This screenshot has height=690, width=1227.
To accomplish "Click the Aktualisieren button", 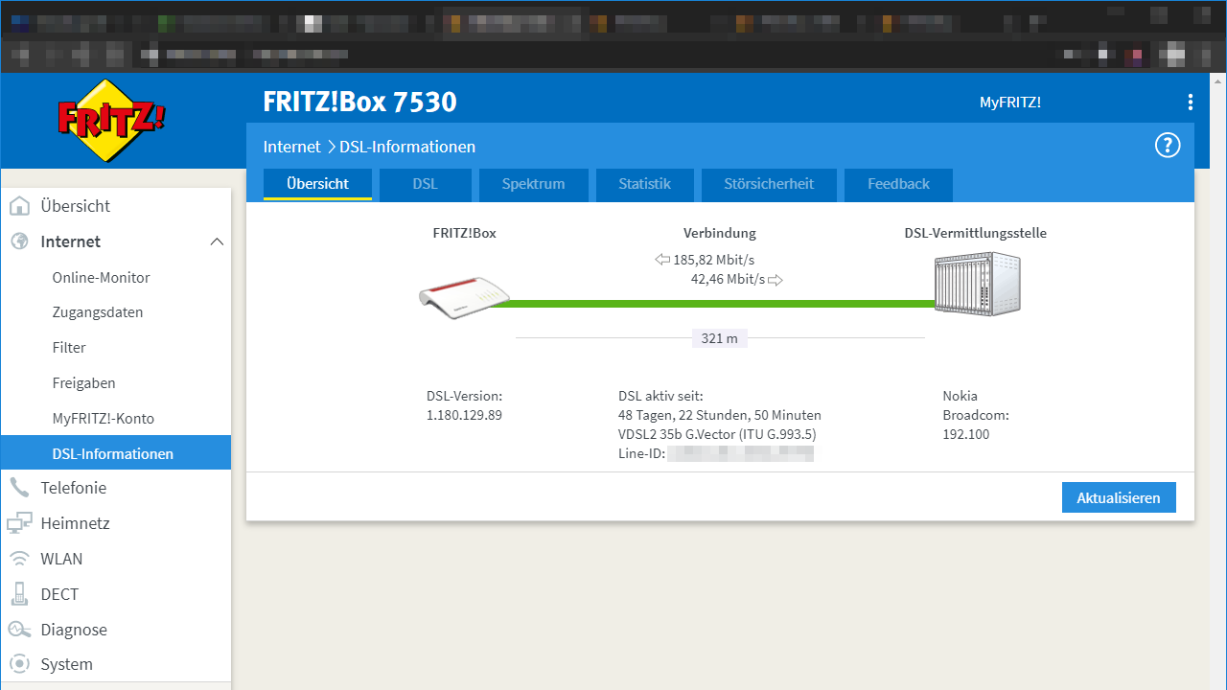I will pos(1119,497).
